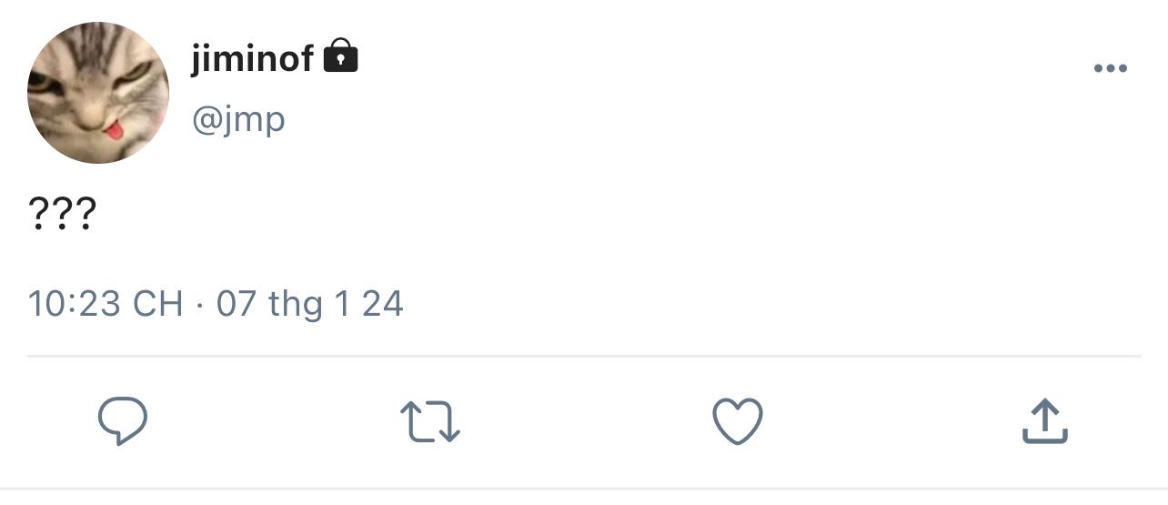
Task: Toggle the heart to favorite this tweet
Action: [737, 423]
